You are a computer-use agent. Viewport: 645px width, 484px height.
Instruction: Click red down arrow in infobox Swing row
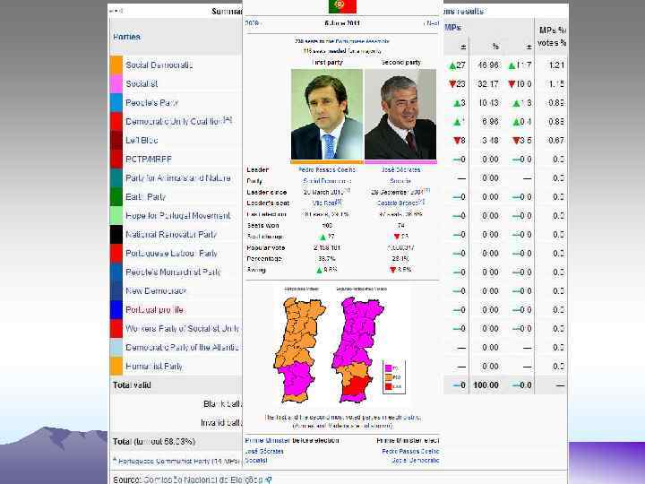pos(393,270)
